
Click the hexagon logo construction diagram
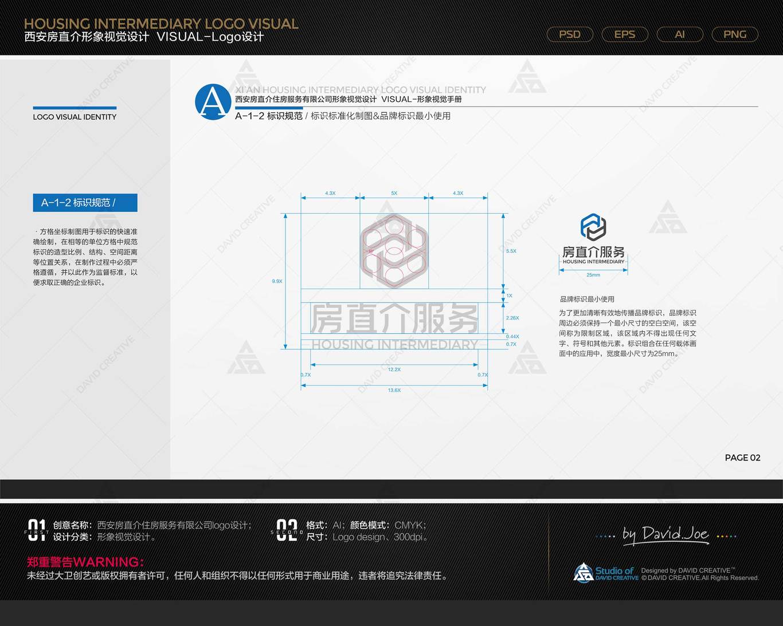click(x=394, y=251)
